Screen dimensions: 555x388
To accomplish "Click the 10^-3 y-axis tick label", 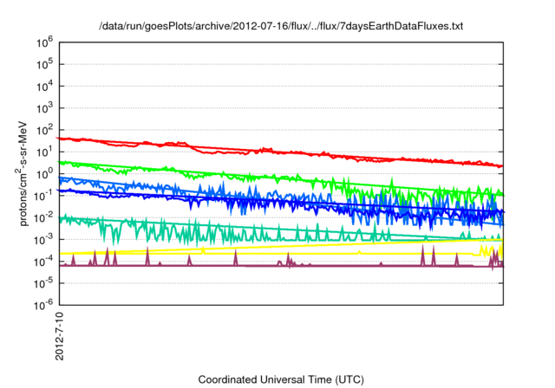I will [x=44, y=240].
